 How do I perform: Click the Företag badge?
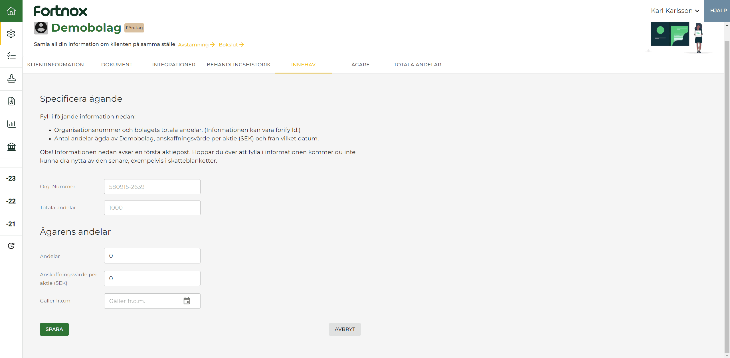[x=134, y=28]
